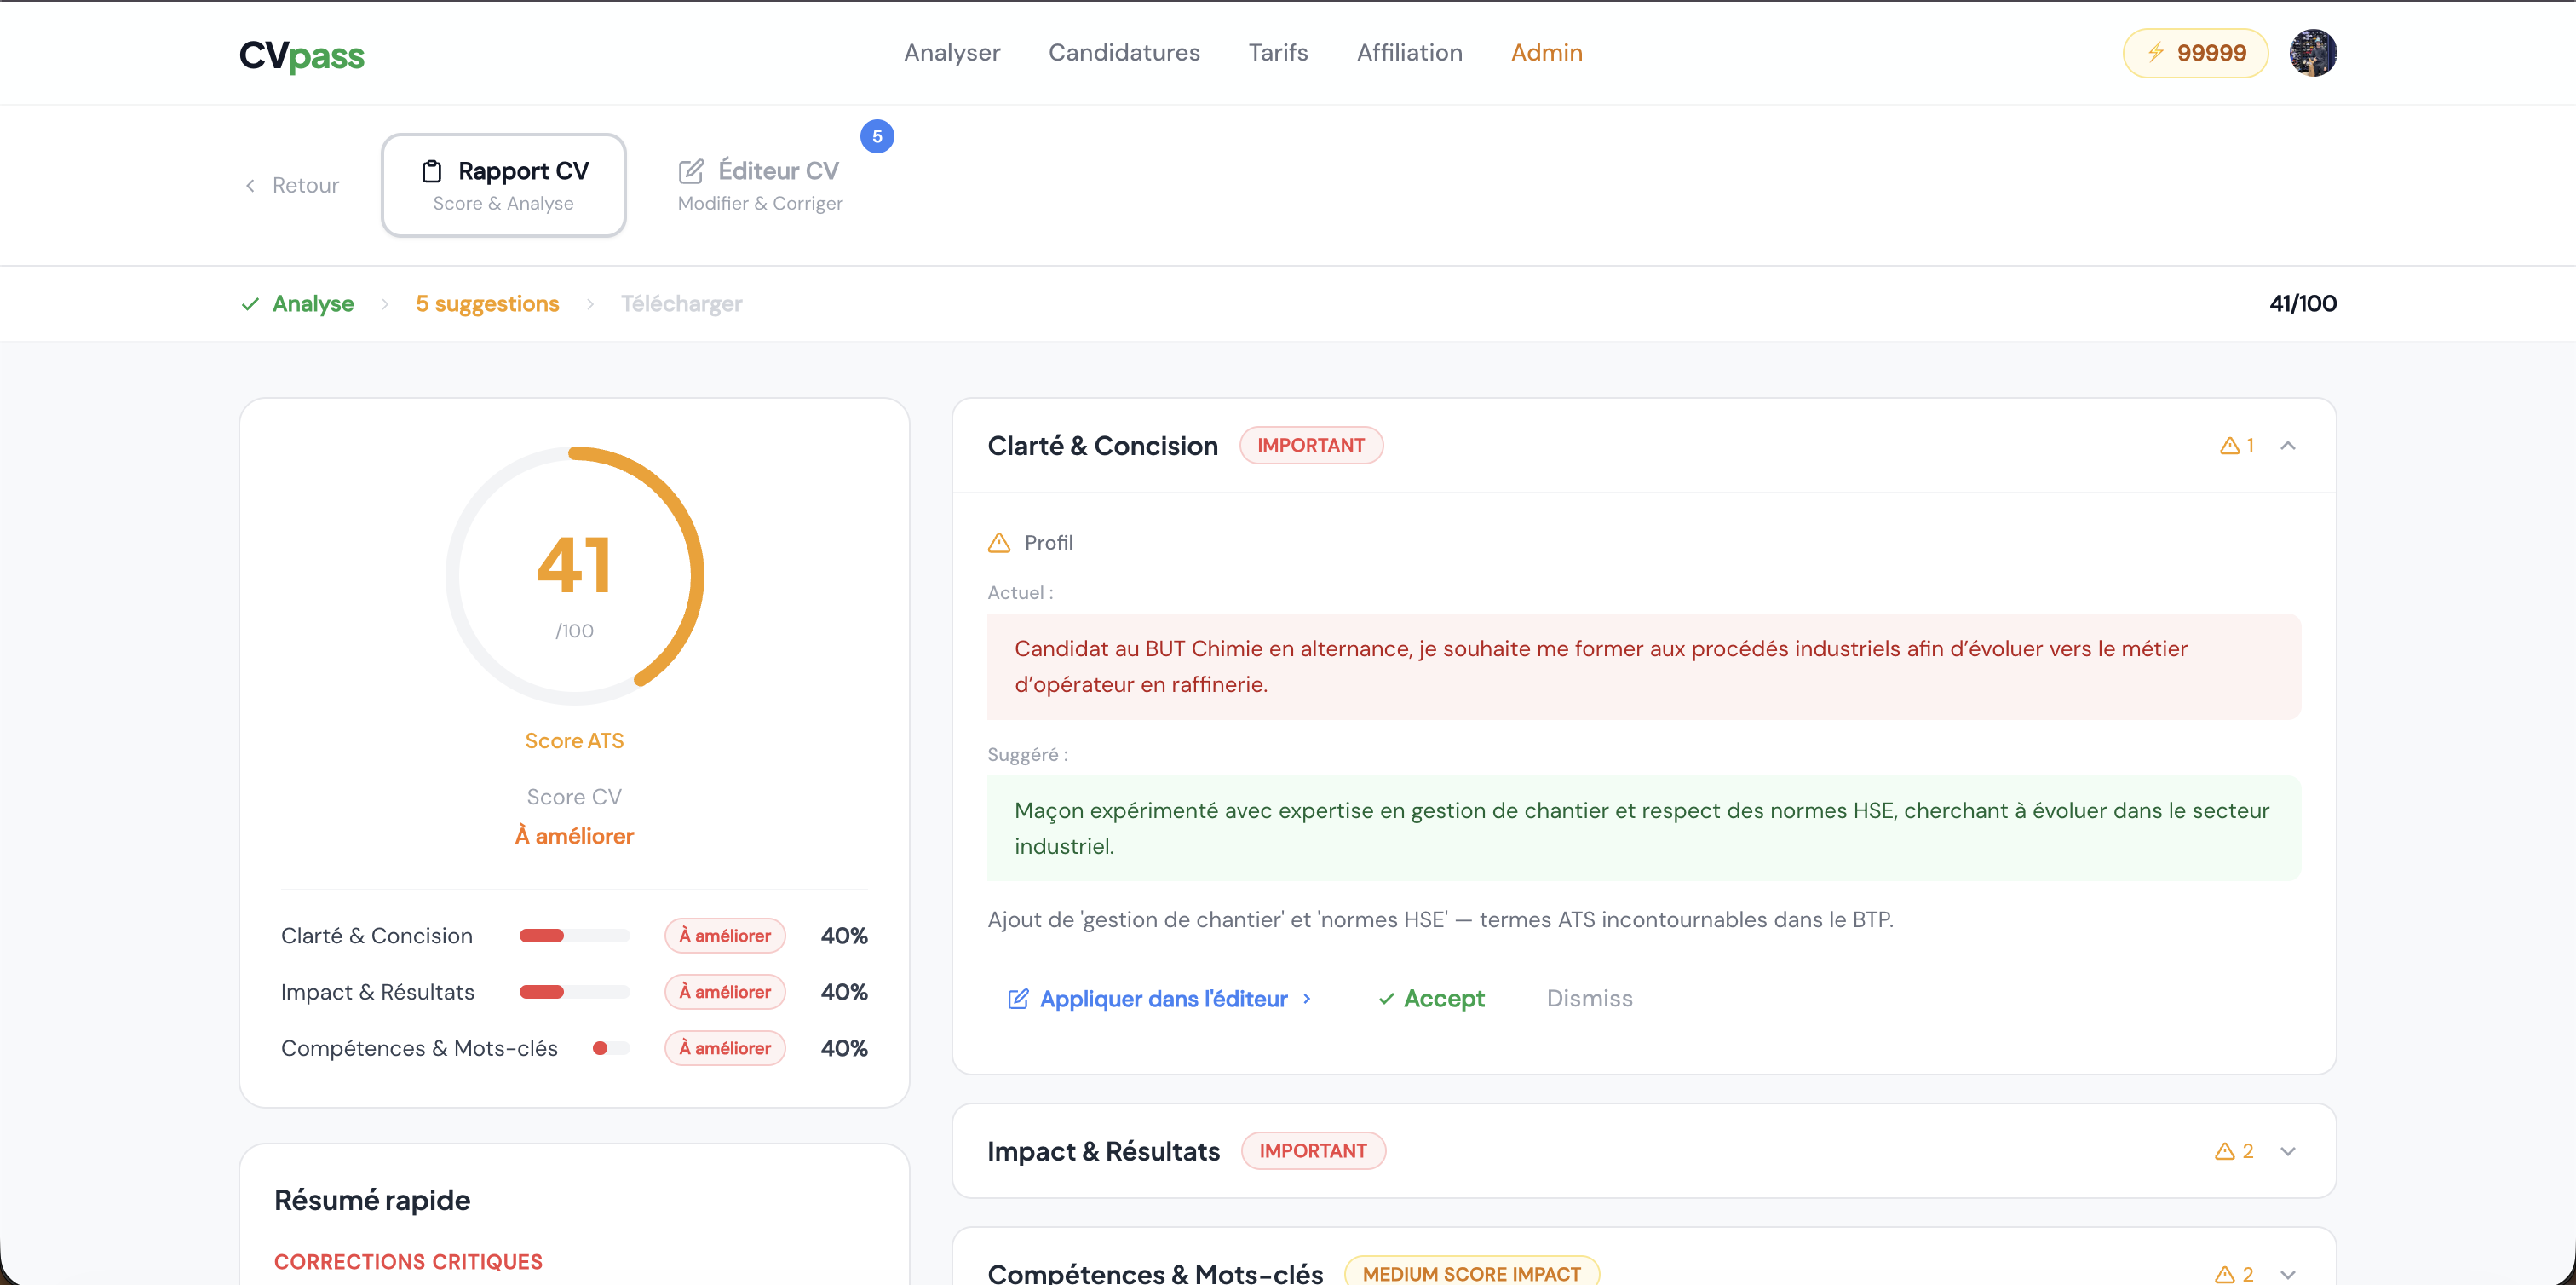Click the Rapport CV clipboard icon
This screenshot has width=2576, height=1285.
431,171
